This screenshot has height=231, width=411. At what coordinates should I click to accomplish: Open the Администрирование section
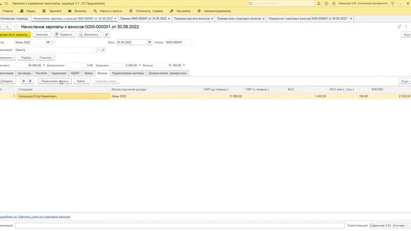tap(214, 11)
